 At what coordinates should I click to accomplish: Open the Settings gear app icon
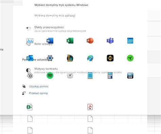click(x=50, y=58)
